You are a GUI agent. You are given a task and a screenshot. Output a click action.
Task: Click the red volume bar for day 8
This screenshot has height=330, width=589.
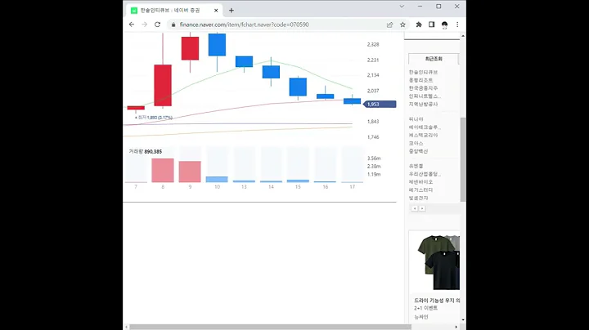163,170
